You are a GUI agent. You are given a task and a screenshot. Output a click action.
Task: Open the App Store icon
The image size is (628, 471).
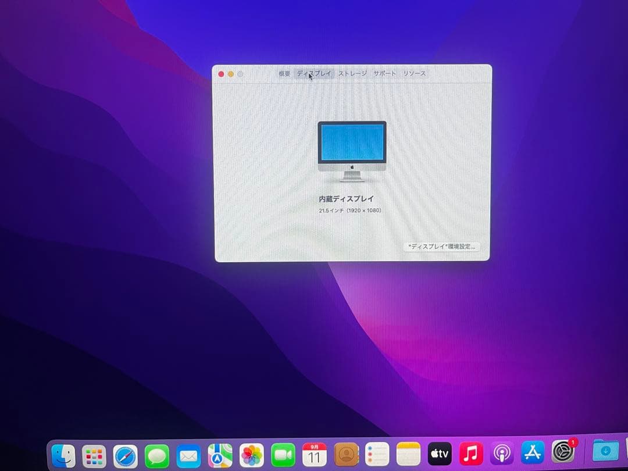pos(533,454)
